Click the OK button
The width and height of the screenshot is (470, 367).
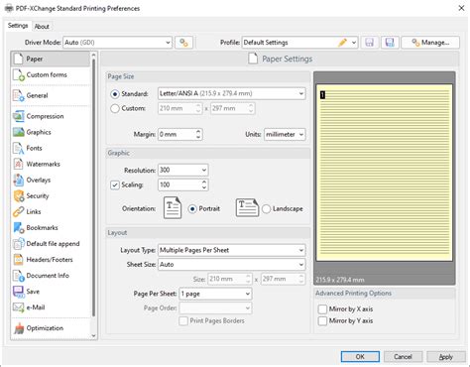click(x=360, y=357)
